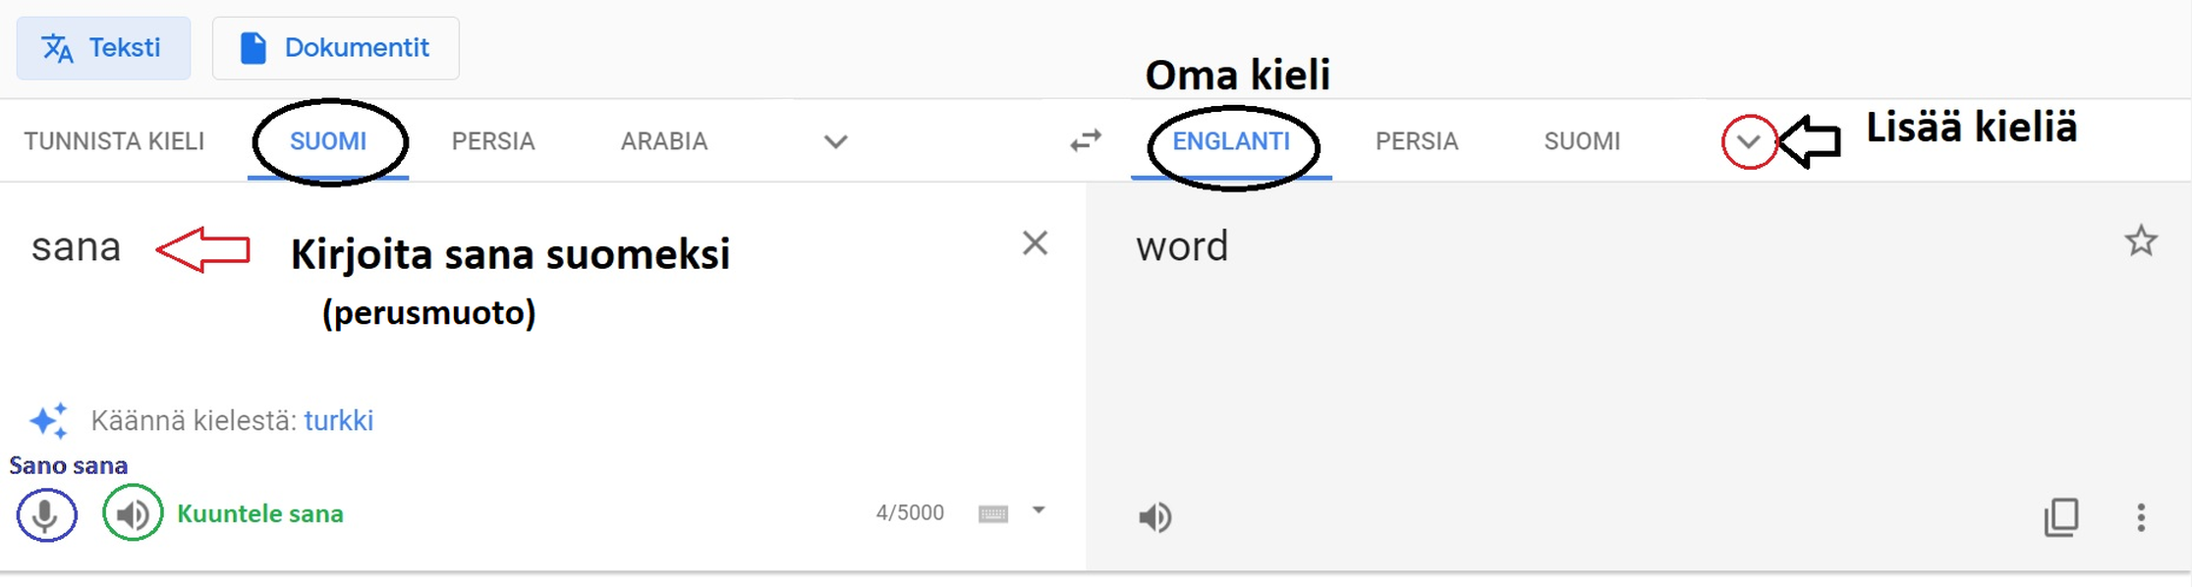Select SUOMI as source language
The height and width of the screenshot is (587, 2192).
pos(328,141)
